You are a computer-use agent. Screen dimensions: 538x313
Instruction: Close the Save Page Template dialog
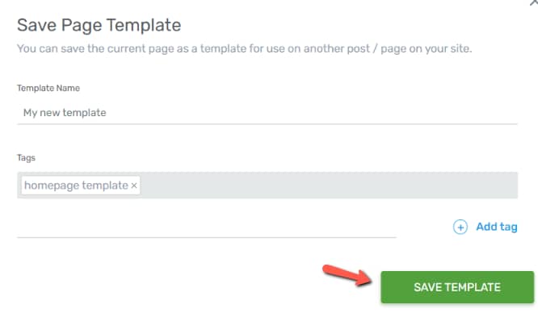(x=534, y=2)
